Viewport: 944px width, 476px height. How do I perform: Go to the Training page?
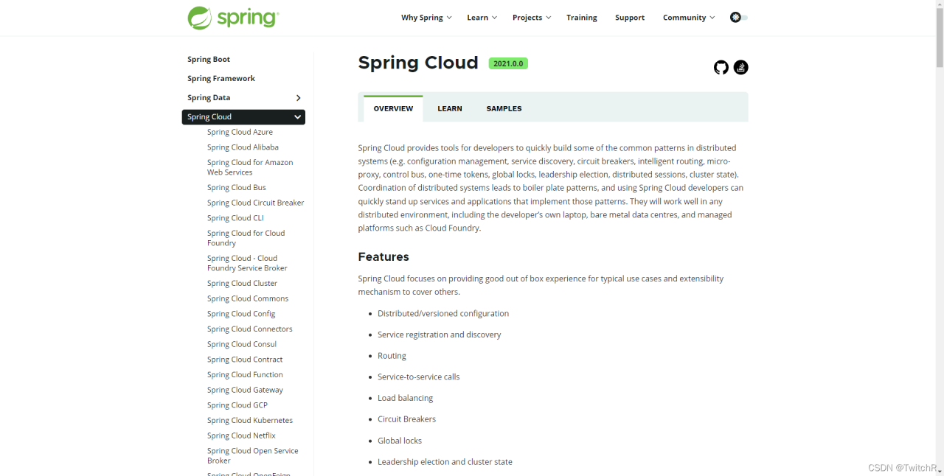[582, 18]
